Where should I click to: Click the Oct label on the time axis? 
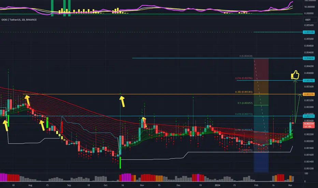pyautogui.click(x=105, y=185)
